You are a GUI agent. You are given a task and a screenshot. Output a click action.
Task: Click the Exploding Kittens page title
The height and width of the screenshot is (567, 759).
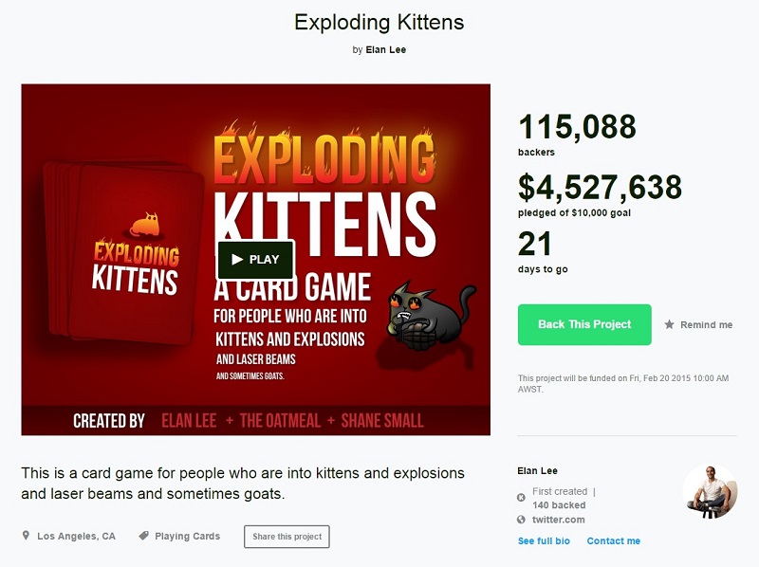click(x=379, y=21)
